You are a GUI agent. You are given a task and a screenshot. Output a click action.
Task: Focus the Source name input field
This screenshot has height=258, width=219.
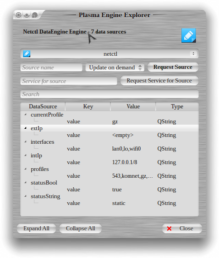(51, 67)
